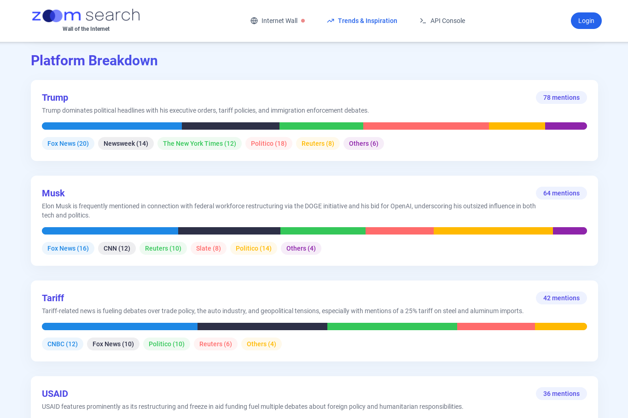Select the Politico (18) chip under Trump
This screenshot has height=418, width=628.
coord(269,143)
